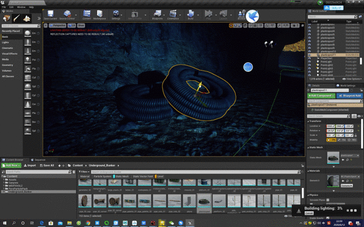Pick the Cylinder shape icon in Basic list
Screen dimensions: 364x227
tap(28, 95)
